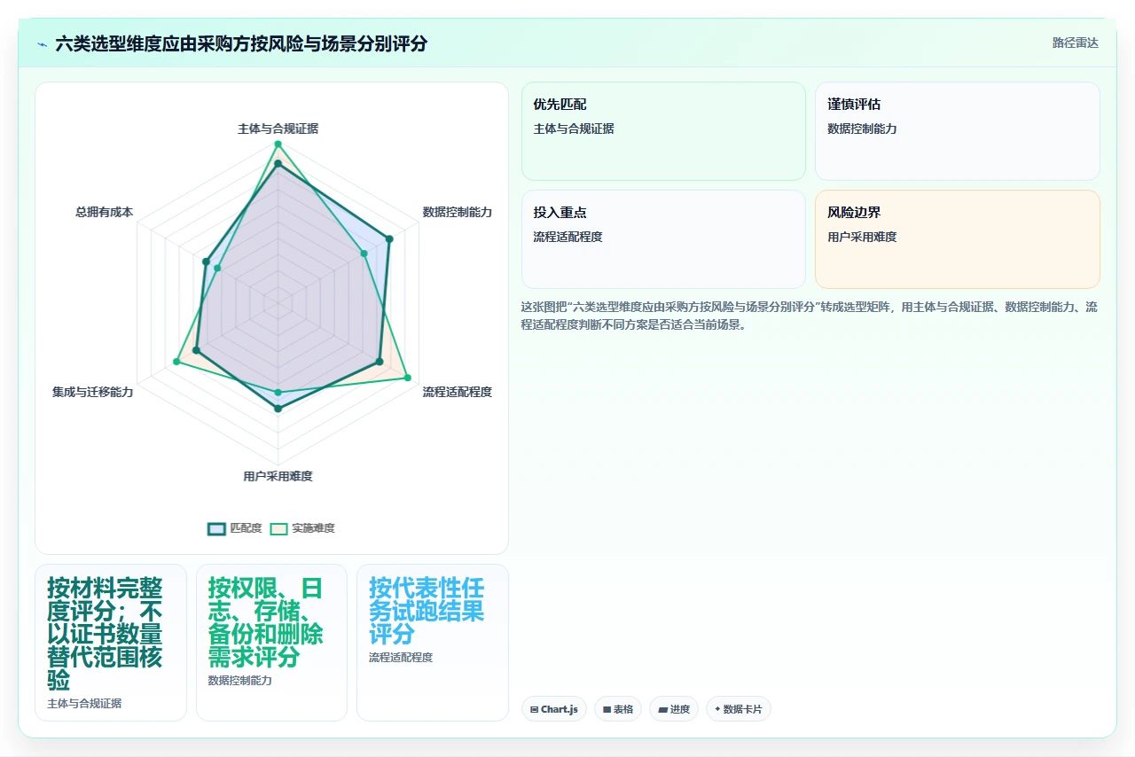Toggle the 匹配度 legend series
Image resolution: width=1135 pixels, height=757 pixels.
(x=235, y=528)
